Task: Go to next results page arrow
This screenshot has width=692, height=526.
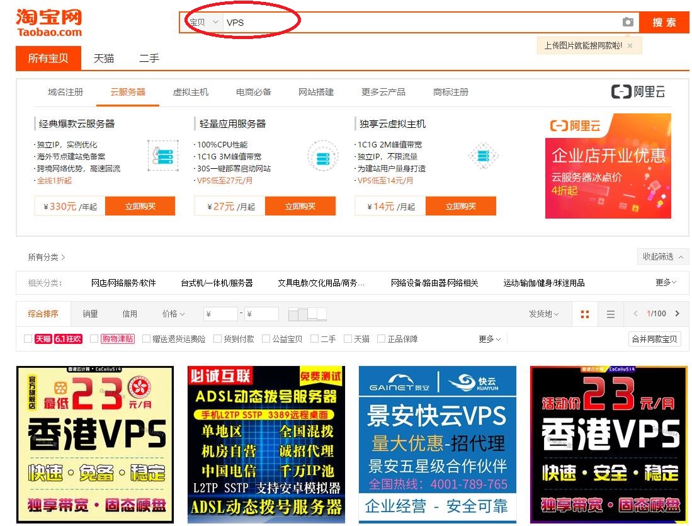Action: 678,314
